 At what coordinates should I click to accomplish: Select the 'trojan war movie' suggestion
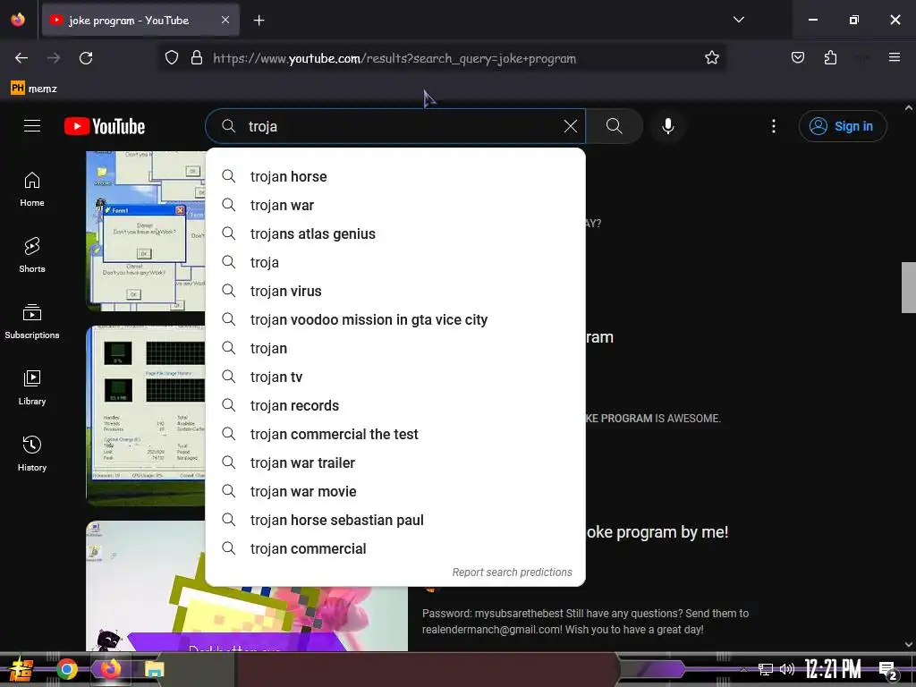(395, 491)
